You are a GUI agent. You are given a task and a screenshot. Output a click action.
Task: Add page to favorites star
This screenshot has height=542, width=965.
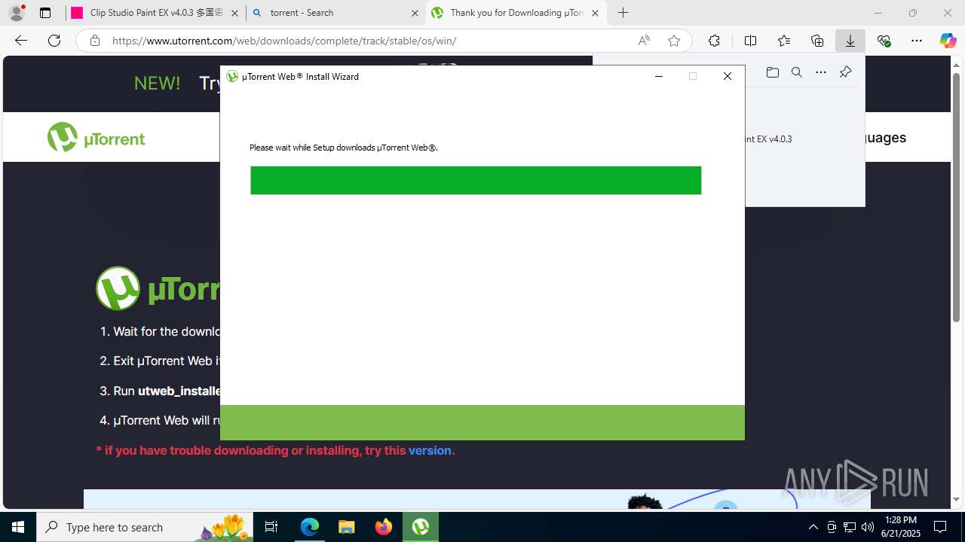click(x=674, y=41)
